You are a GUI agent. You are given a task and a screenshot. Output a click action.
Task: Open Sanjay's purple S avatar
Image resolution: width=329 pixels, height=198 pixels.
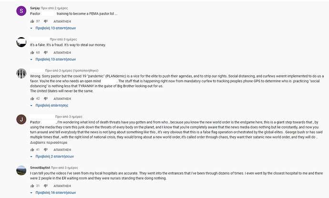pos(21,10)
